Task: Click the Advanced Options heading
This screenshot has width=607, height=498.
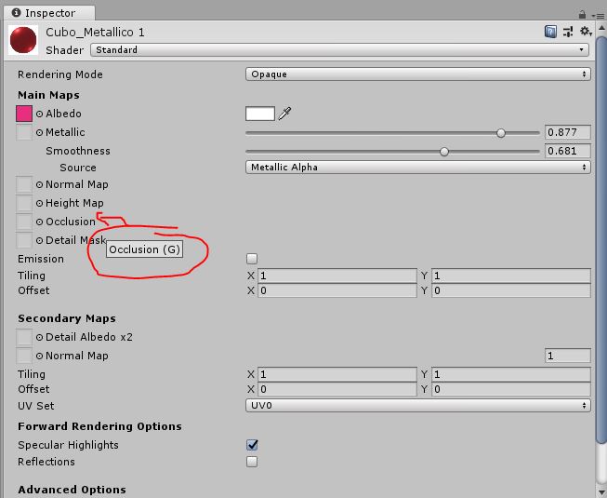Action: (72, 490)
